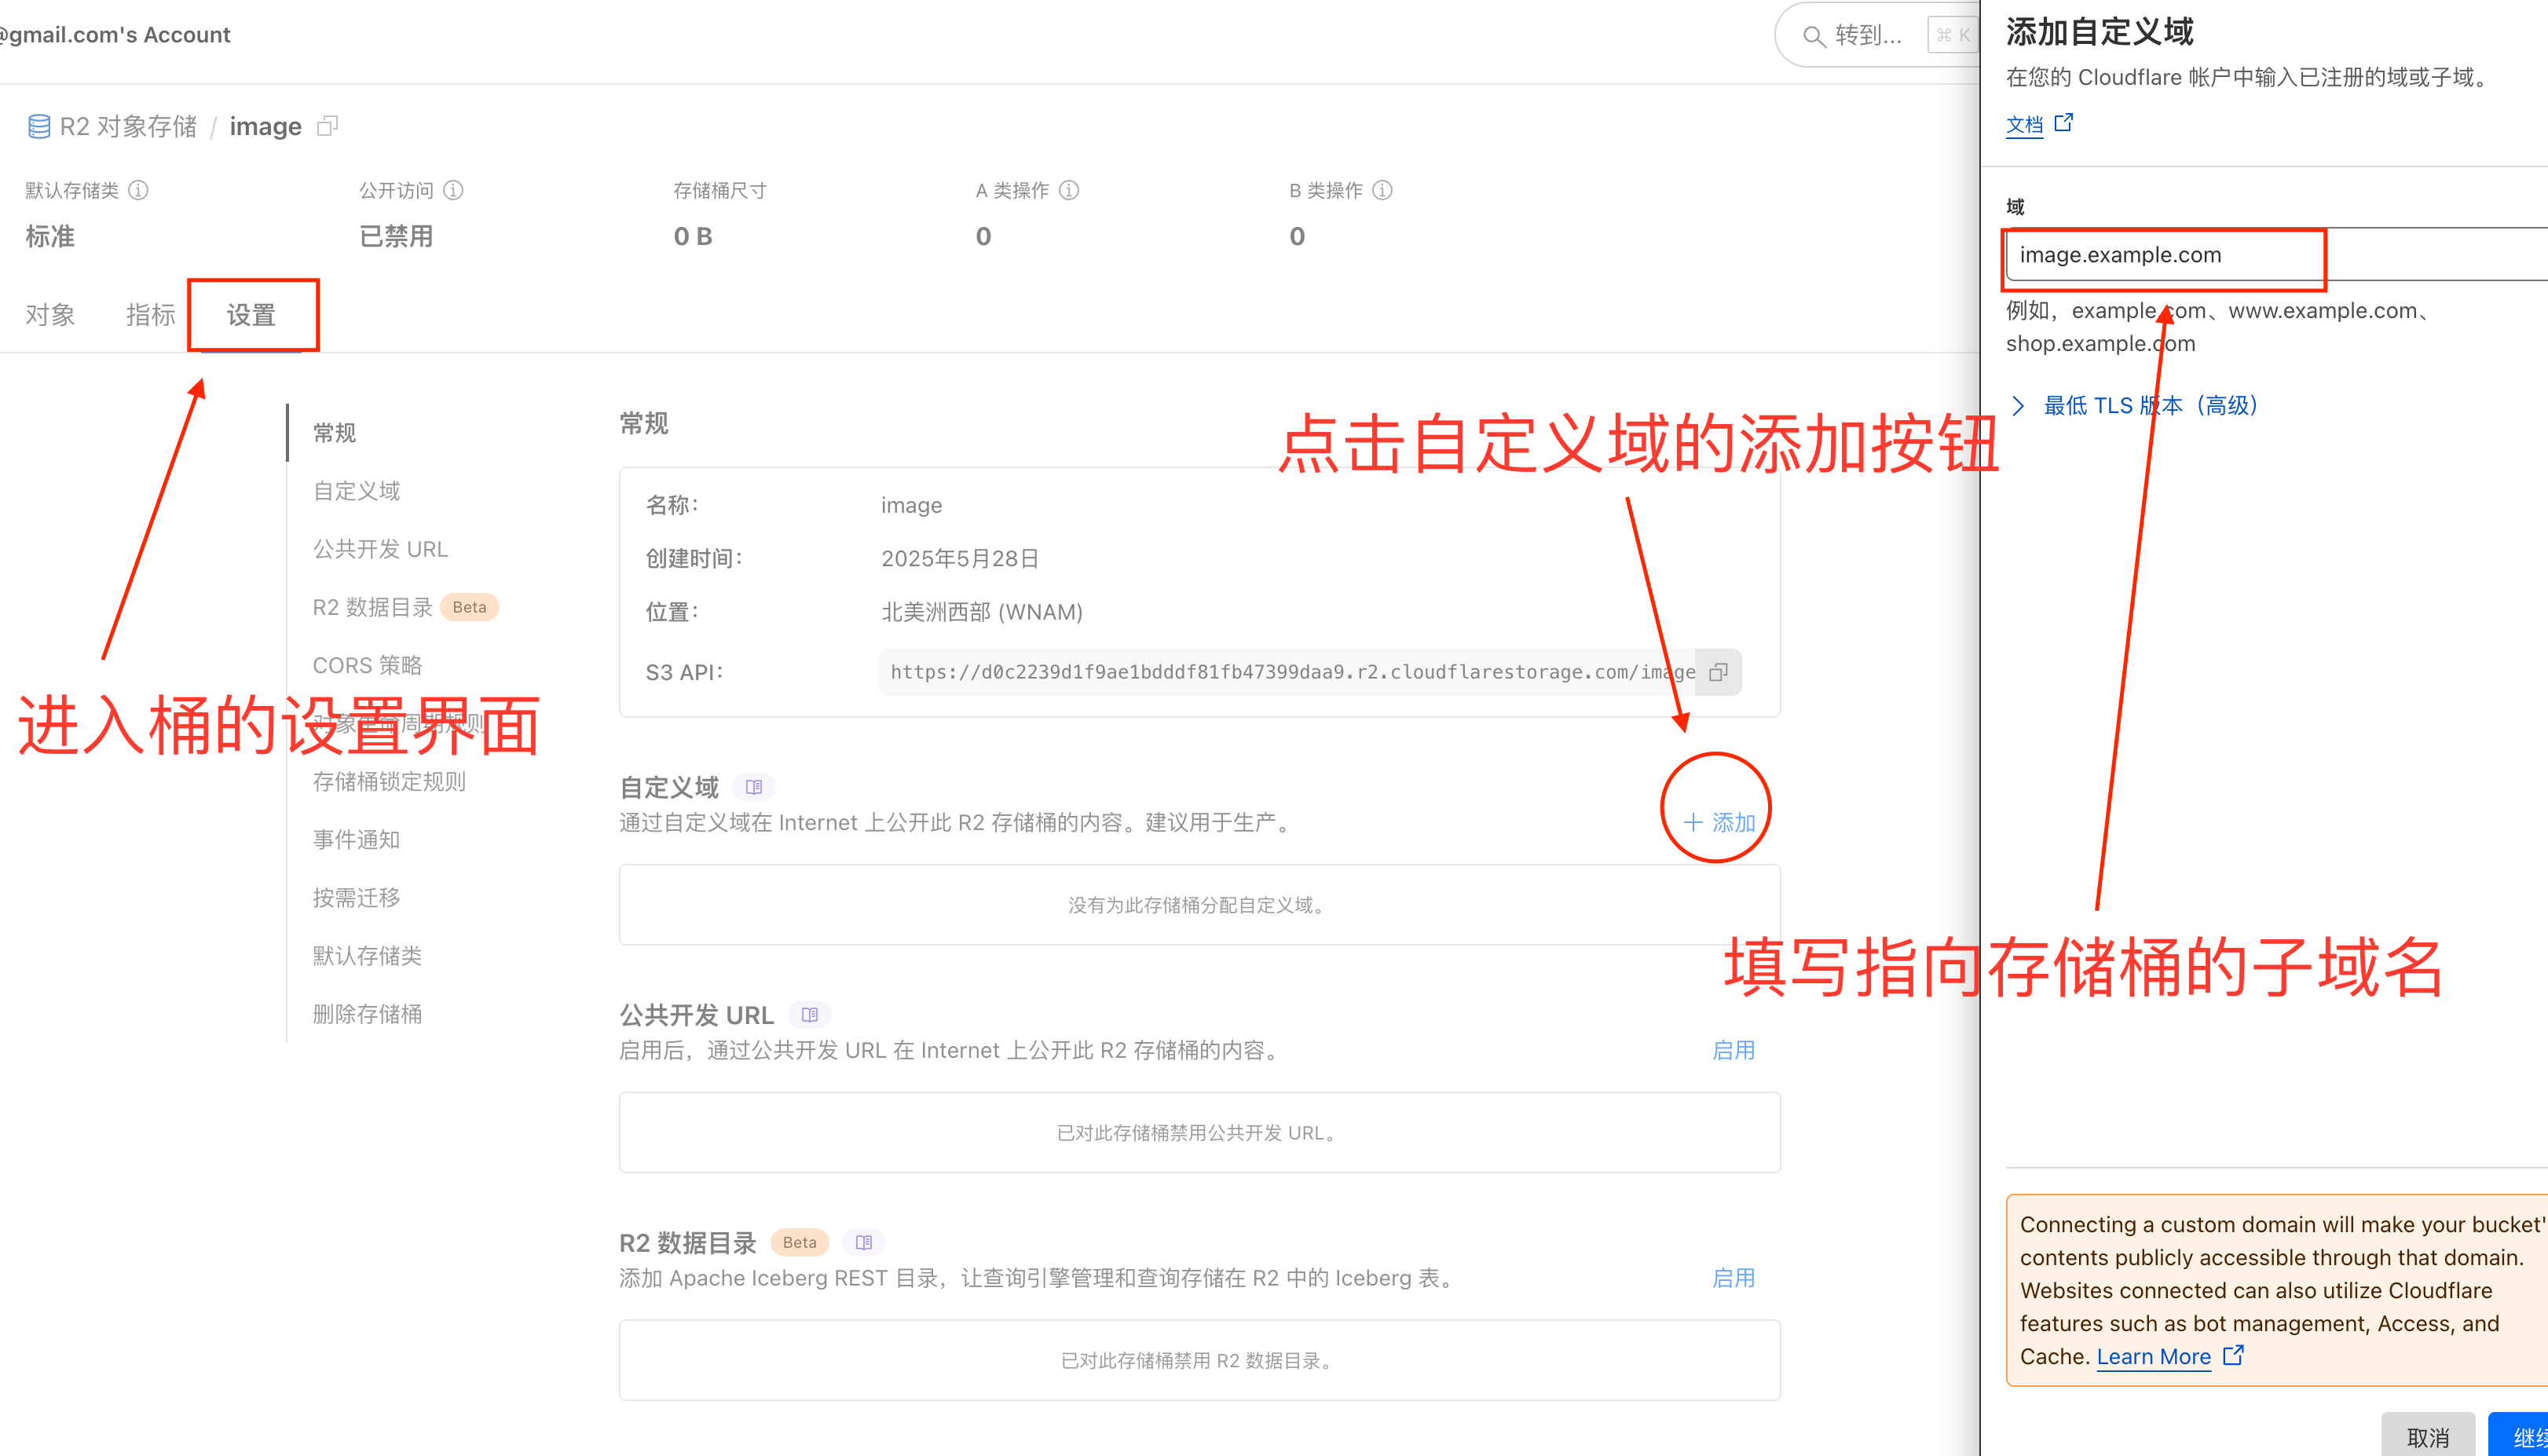This screenshot has height=1456, width=2548.
Task: Select 自定义域 in settings sidebar
Action: pyautogui.click(x=356, y=491)
